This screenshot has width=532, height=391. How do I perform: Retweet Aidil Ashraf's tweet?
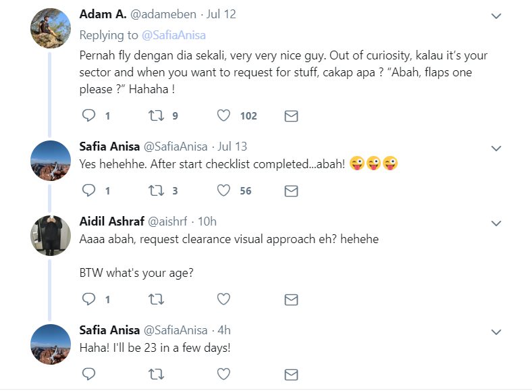pyautogui.click(x=156, y=299)
